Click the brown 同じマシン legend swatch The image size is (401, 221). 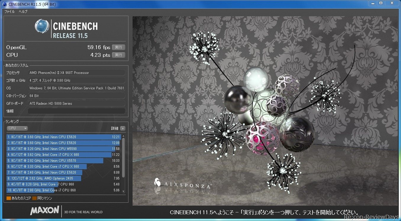click(34, 198)
